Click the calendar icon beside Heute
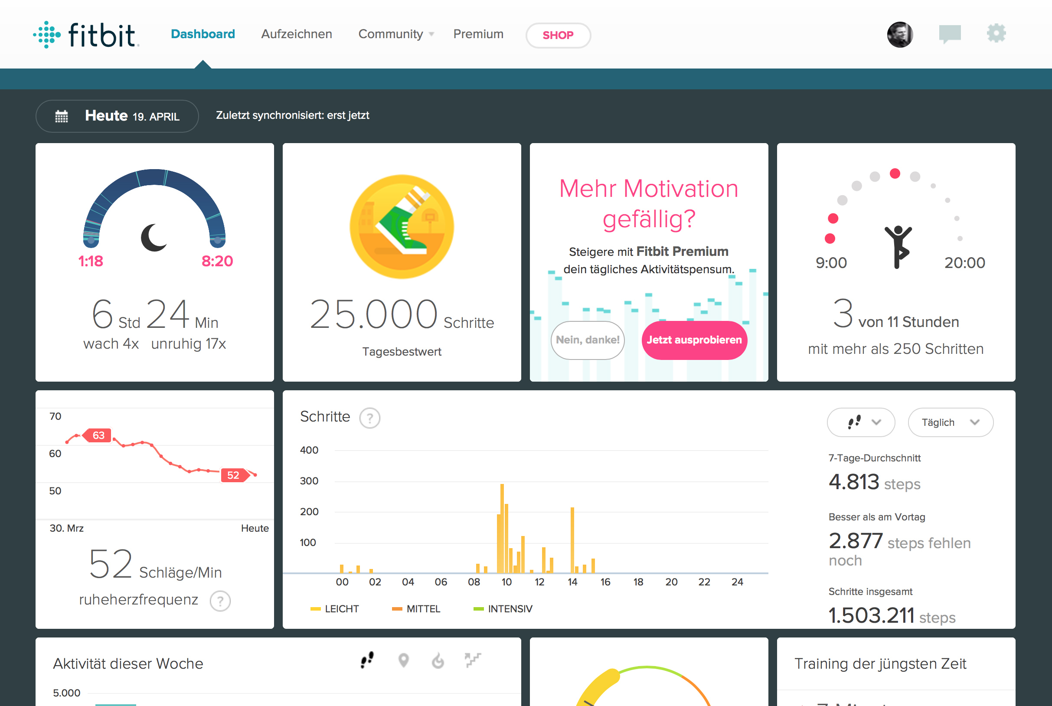The height and width of the screenshot is (706, 1052). tap(62, 116)
